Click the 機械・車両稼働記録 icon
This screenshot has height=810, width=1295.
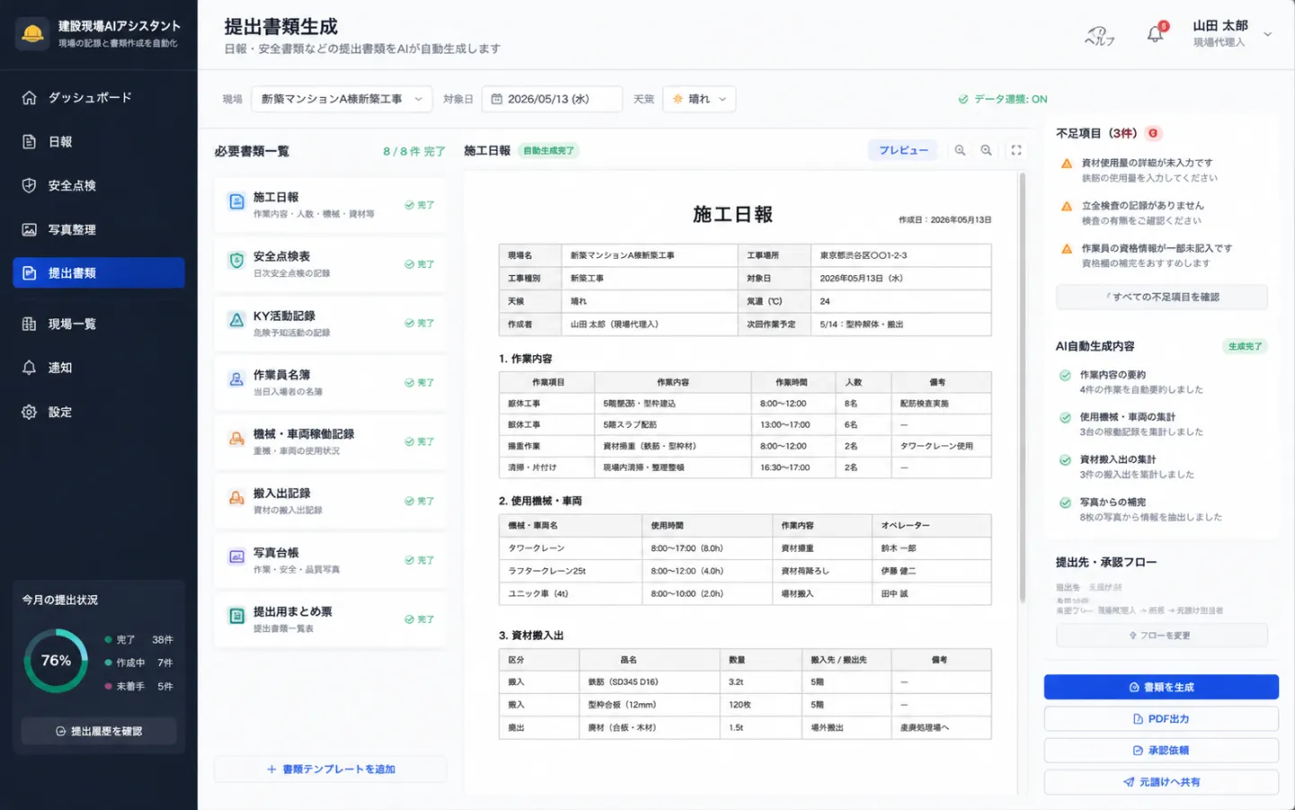tap(237, 439)
